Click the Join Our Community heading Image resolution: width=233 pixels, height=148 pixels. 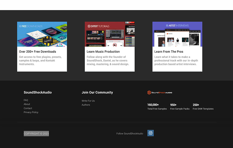point(97,93)
